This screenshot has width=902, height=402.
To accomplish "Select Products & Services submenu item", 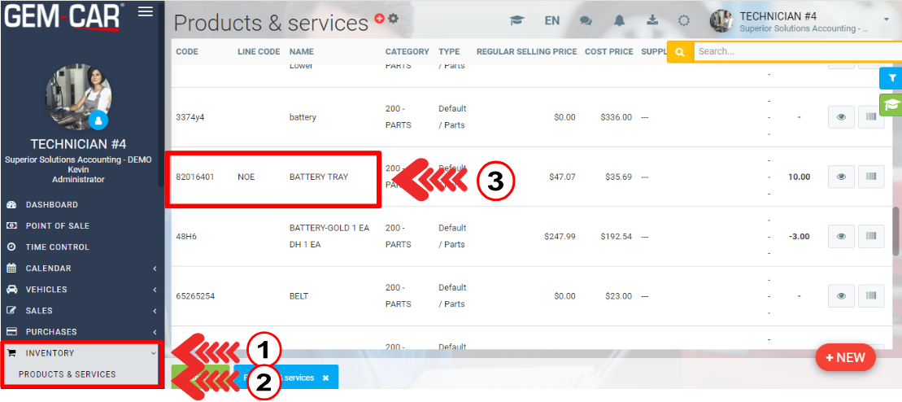I will click(x=68, y=374).
